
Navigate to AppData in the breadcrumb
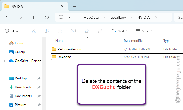click(x=91, y=17)
